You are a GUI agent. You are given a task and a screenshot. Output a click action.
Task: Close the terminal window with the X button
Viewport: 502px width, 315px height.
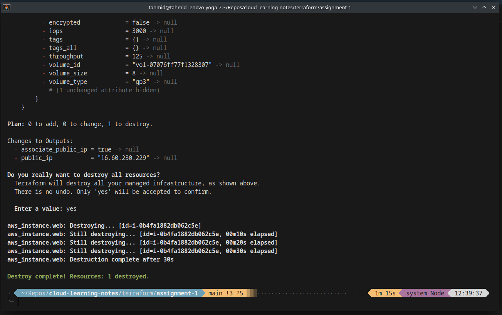(494, 7)
